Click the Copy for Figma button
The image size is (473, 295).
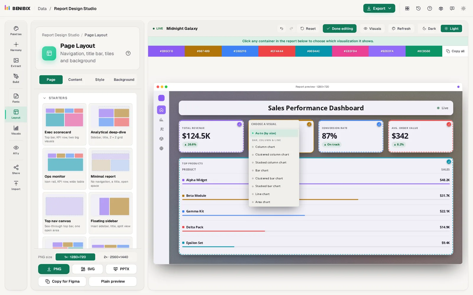[62, 281]
